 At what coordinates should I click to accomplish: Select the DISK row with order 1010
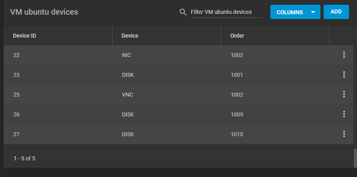coord(178,134)
